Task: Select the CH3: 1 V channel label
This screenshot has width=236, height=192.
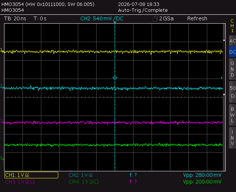Action: pyautogui.click(x=20, y=182)
